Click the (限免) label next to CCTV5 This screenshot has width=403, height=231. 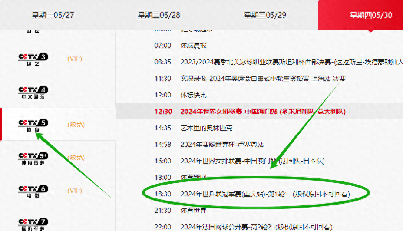tap(76, 125)
